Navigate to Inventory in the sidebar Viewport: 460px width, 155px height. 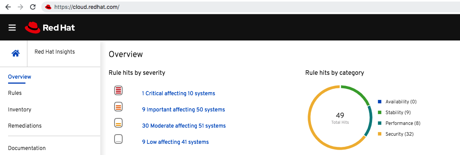[x=19, y=110]
